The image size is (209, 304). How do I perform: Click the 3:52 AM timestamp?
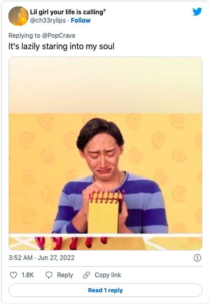pyautogui.click(x=21, y=258)
